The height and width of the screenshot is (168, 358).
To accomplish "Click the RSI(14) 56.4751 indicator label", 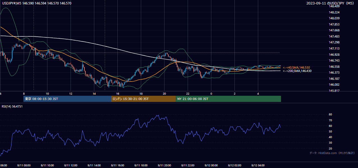I will pos(12,106).
